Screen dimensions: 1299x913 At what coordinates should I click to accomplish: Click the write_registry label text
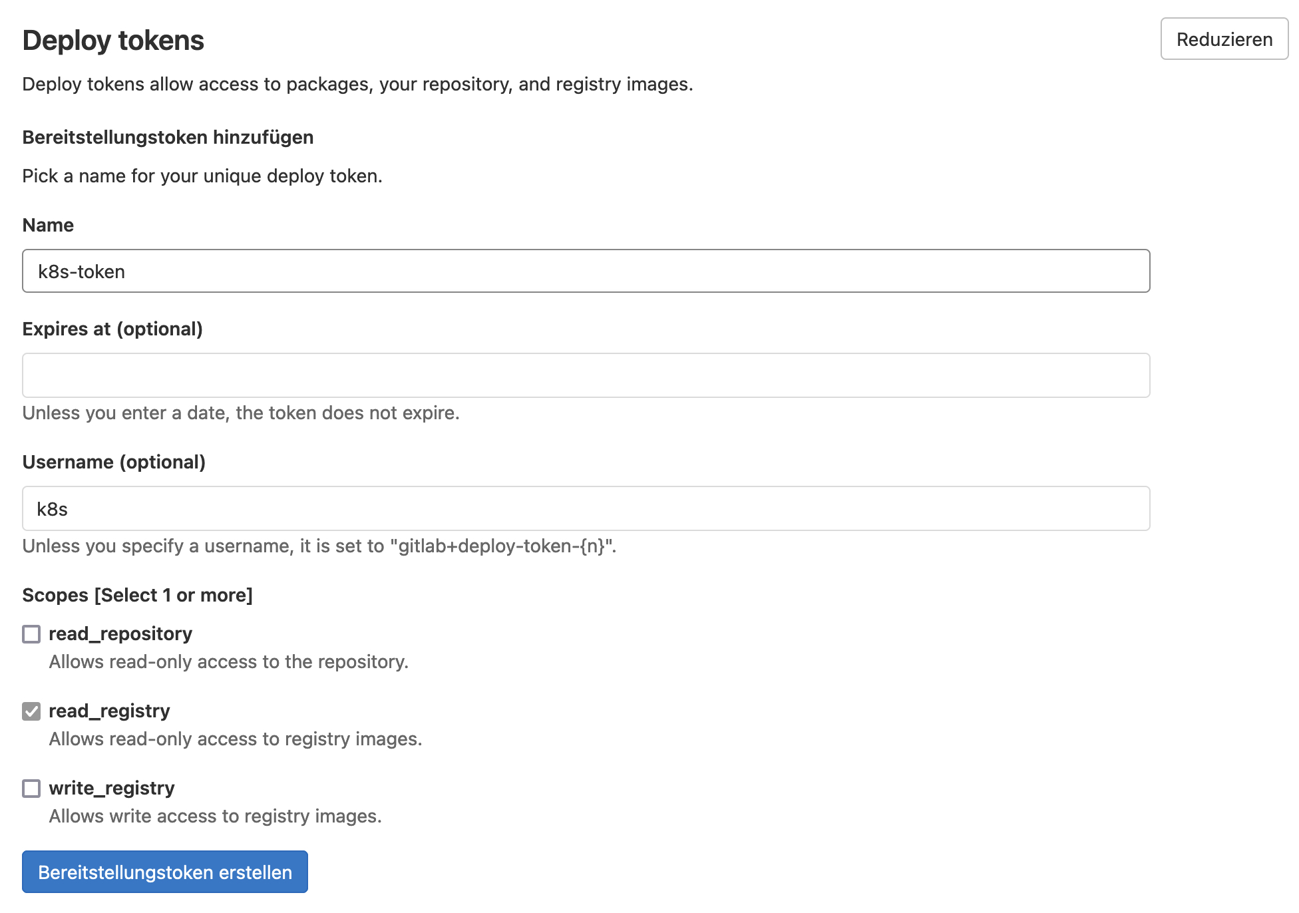(112, 788)
